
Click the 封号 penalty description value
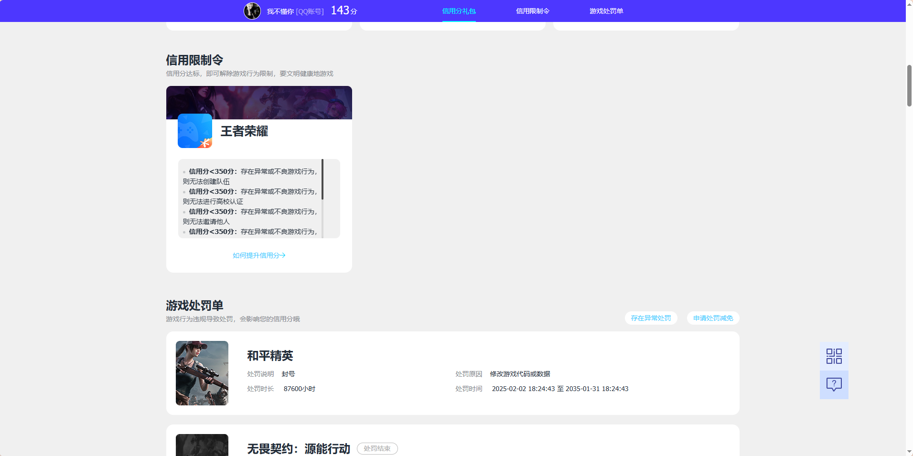tap(288, 374)
